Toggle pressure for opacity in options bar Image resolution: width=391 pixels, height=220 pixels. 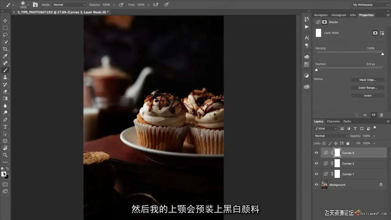coord(121,5)
